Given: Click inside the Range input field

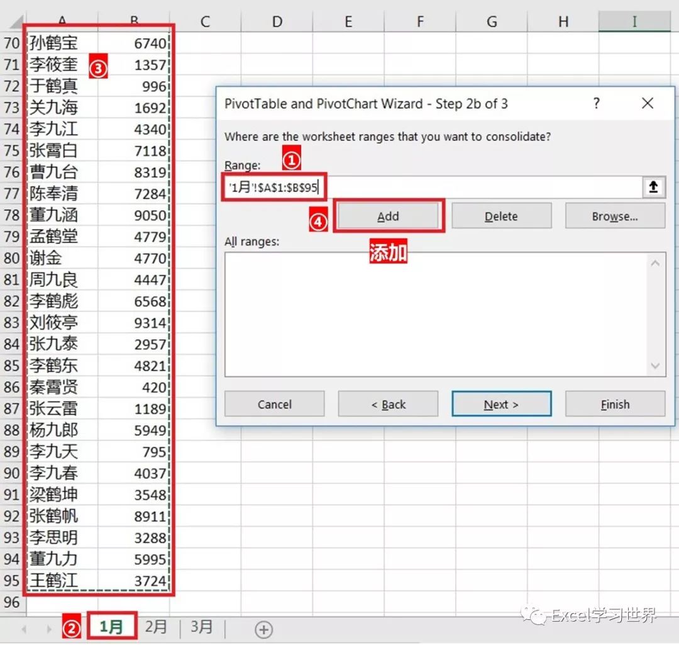Looking at the screenshot, I should (x=478, y=188).
